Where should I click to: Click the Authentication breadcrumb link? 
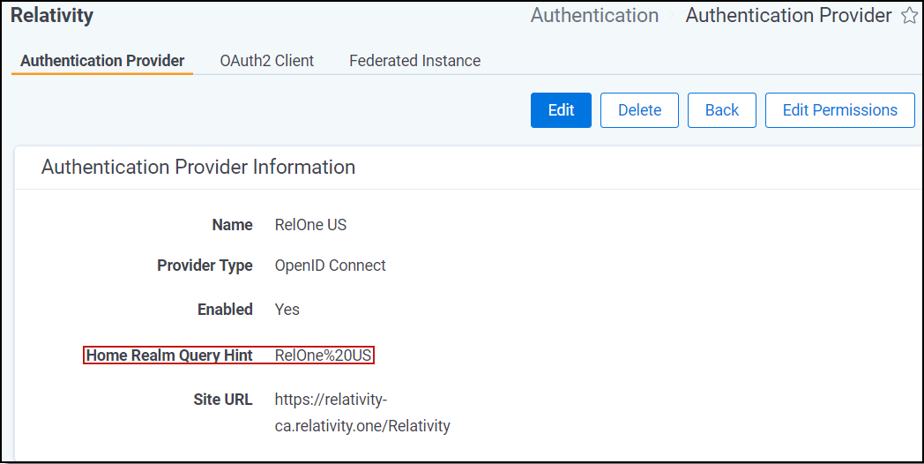click(594, 16)
